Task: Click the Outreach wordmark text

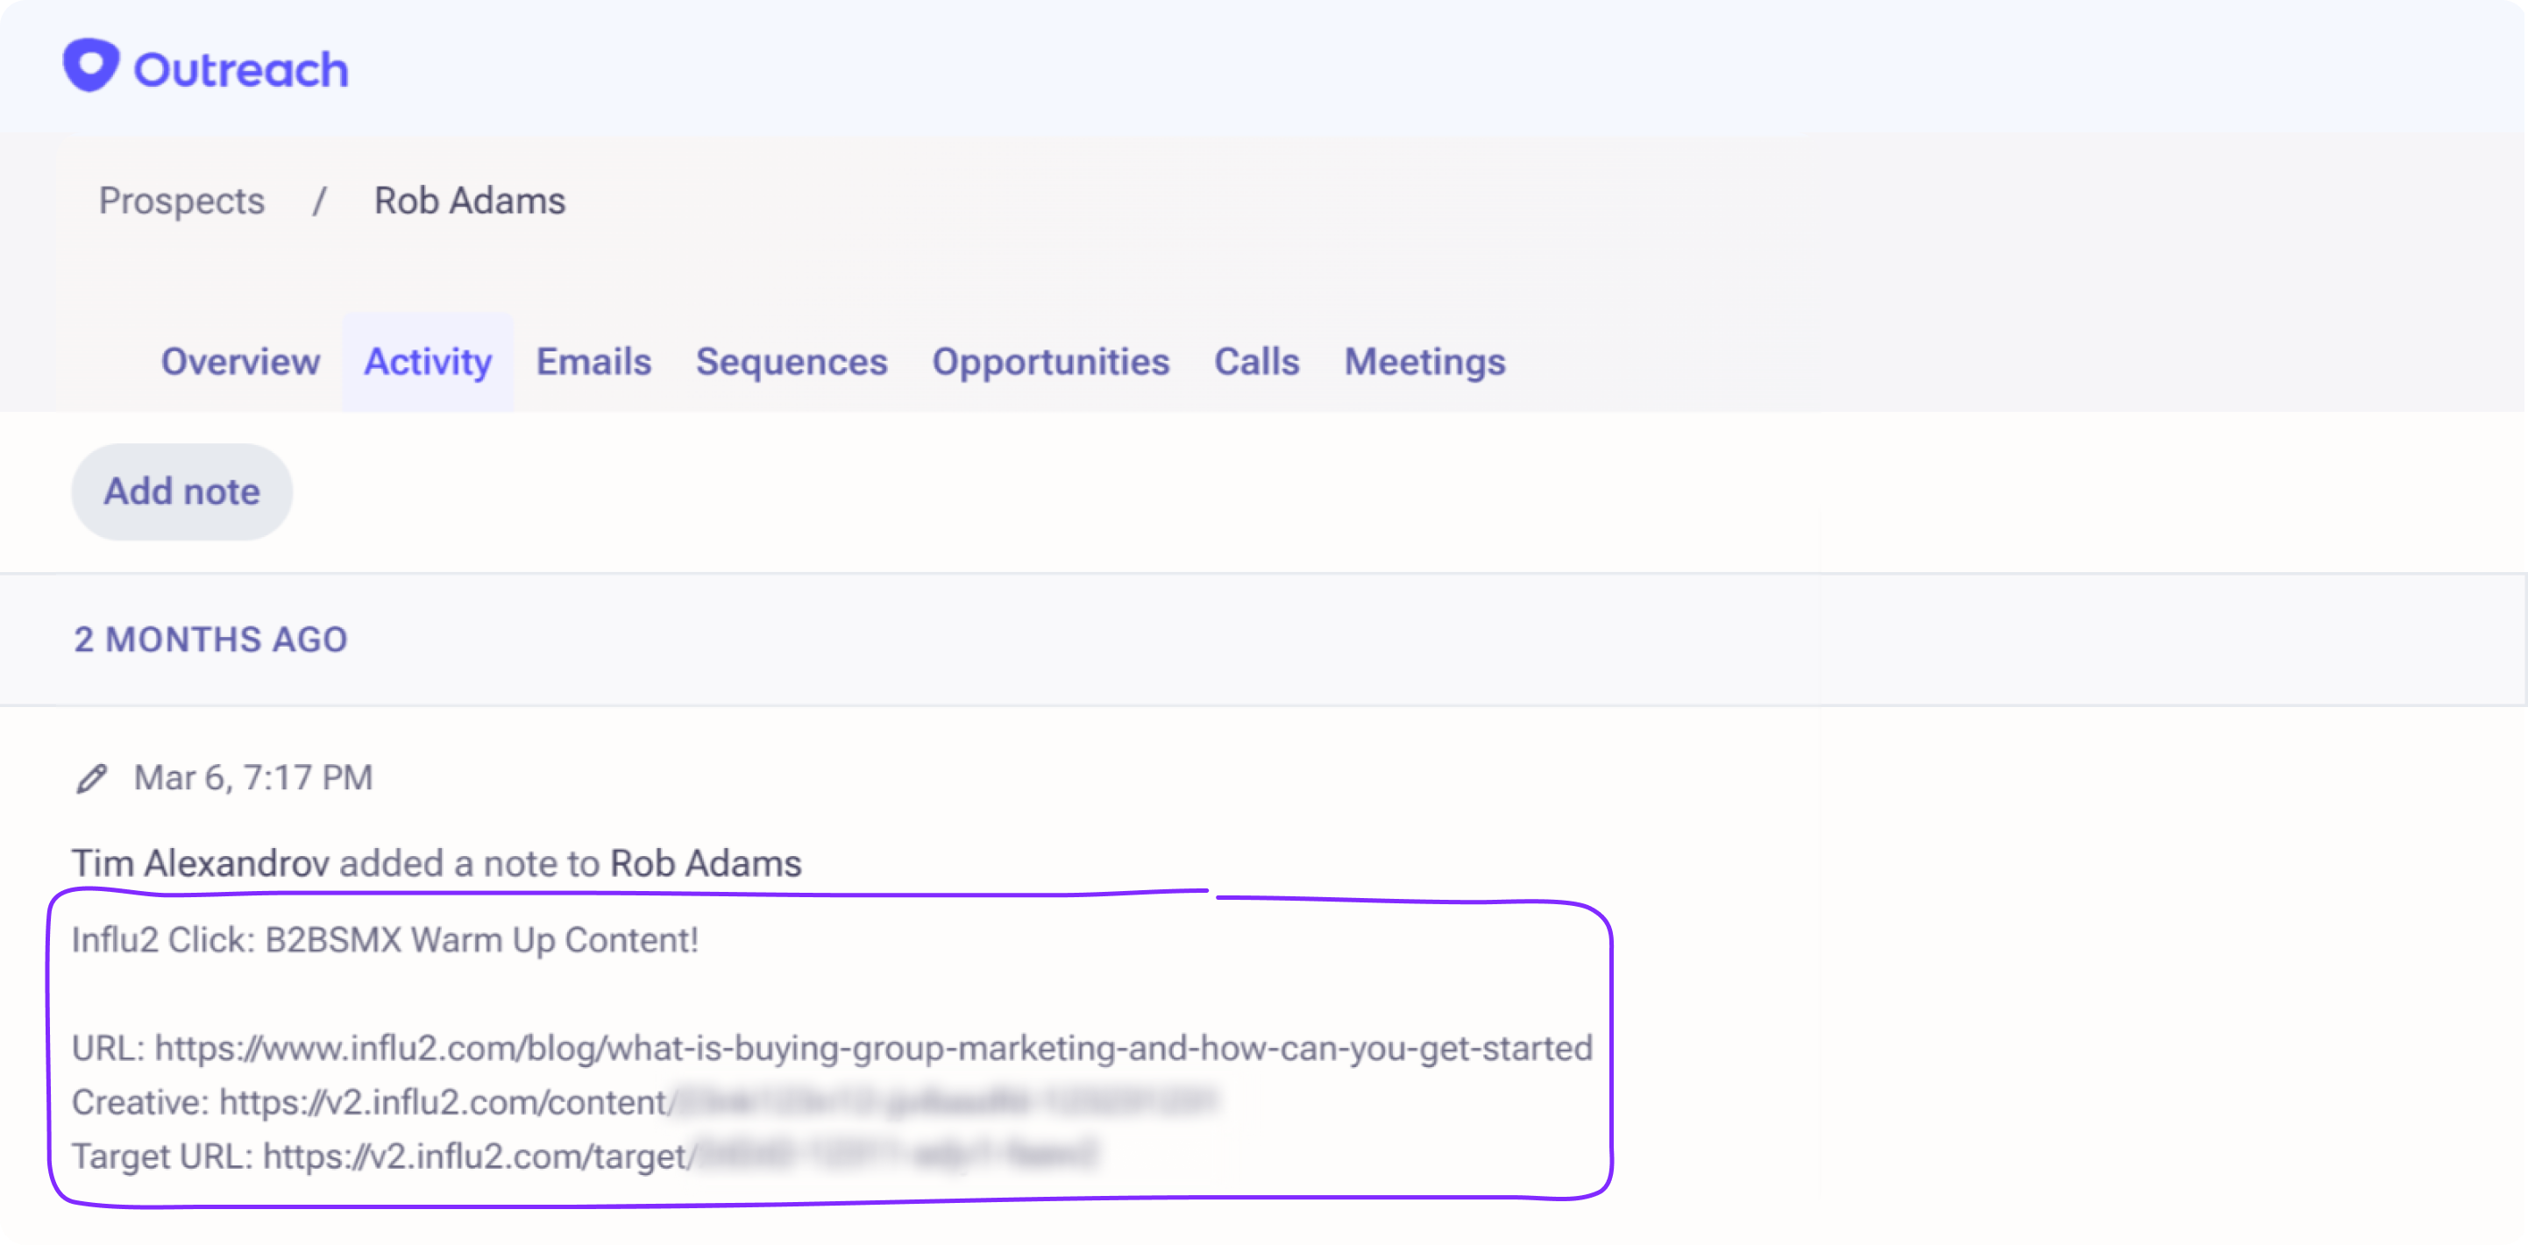Action: point(241,70)
